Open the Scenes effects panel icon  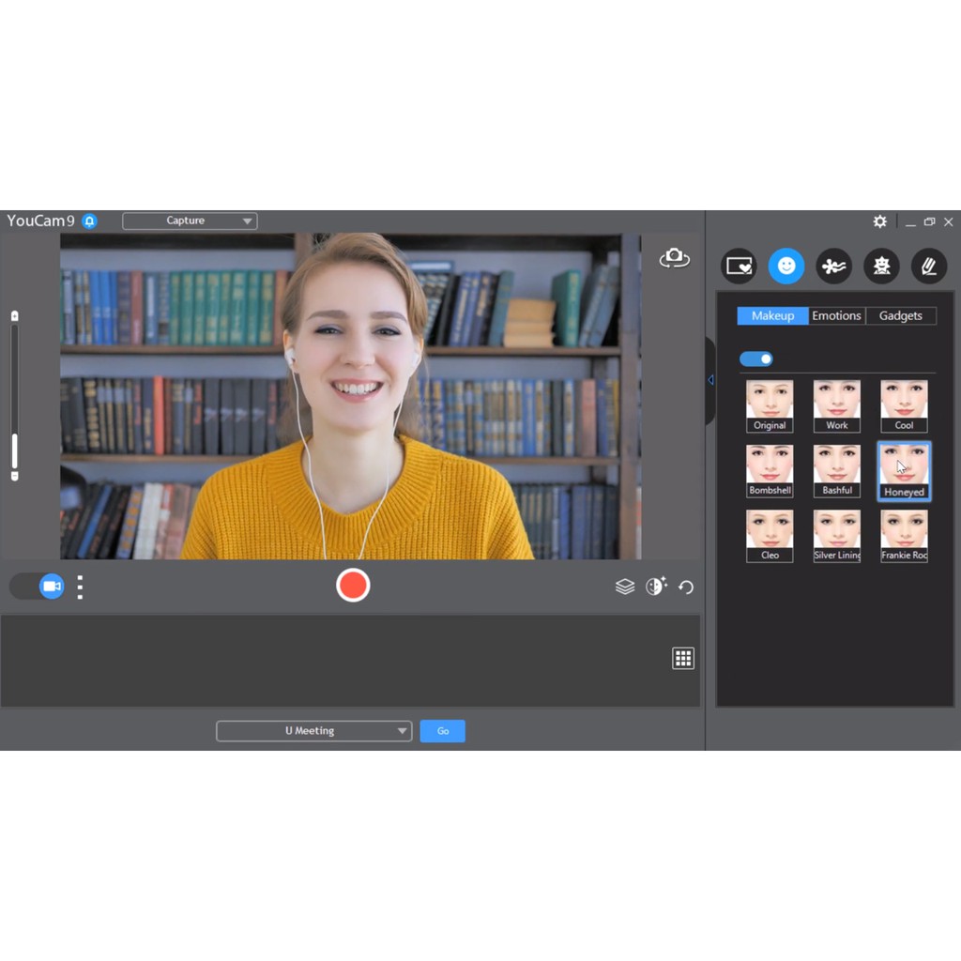[739, 266]
